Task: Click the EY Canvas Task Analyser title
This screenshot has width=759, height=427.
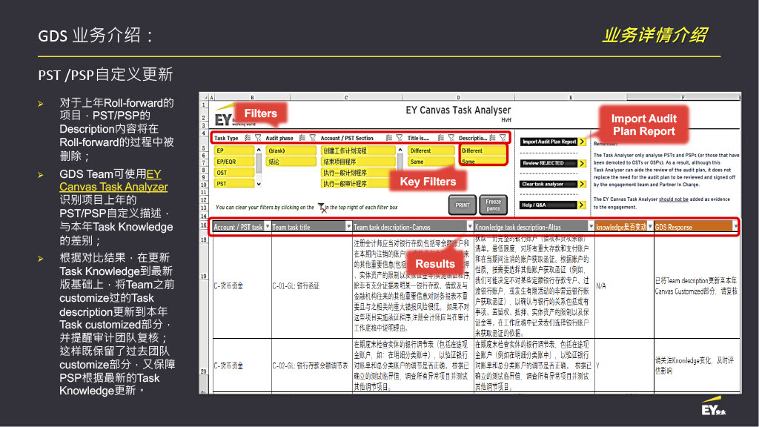Action: (458, 110)
